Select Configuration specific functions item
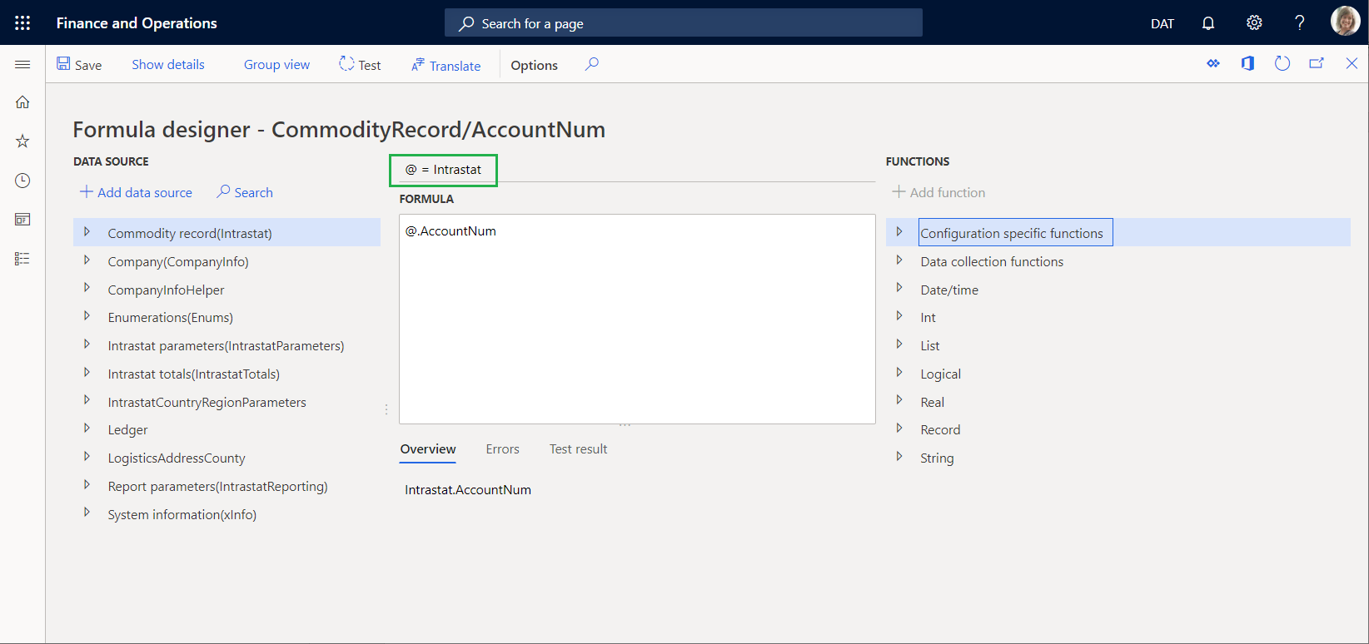The image size is (1369, 644). coord(1012,233)
